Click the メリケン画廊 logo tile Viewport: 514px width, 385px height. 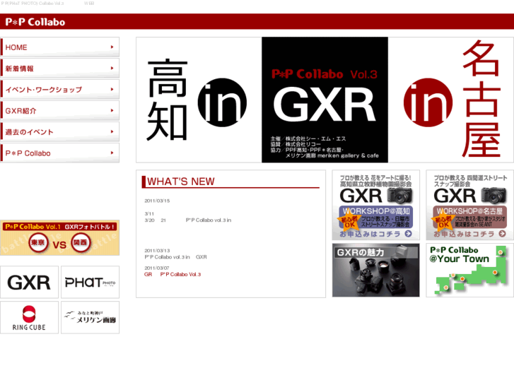tap(90, 317)
